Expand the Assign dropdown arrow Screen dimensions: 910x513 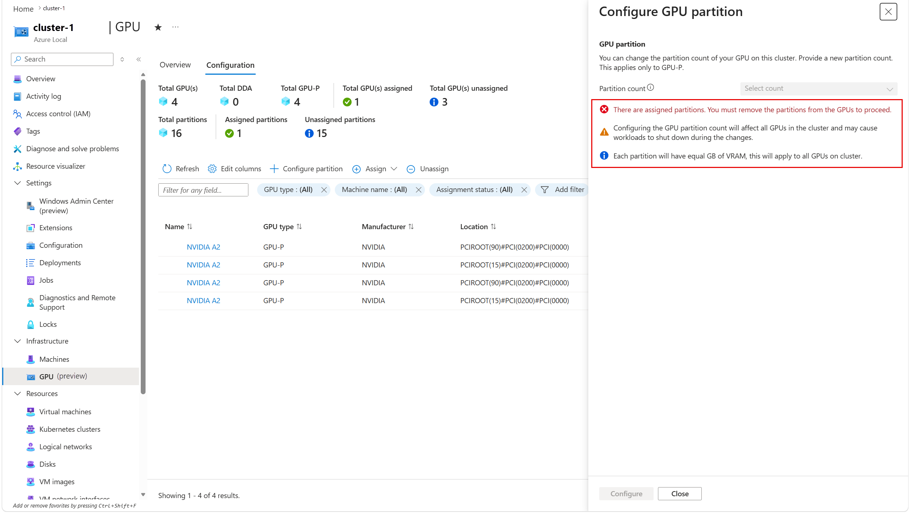pyautogui.click(x=394, y=169)
